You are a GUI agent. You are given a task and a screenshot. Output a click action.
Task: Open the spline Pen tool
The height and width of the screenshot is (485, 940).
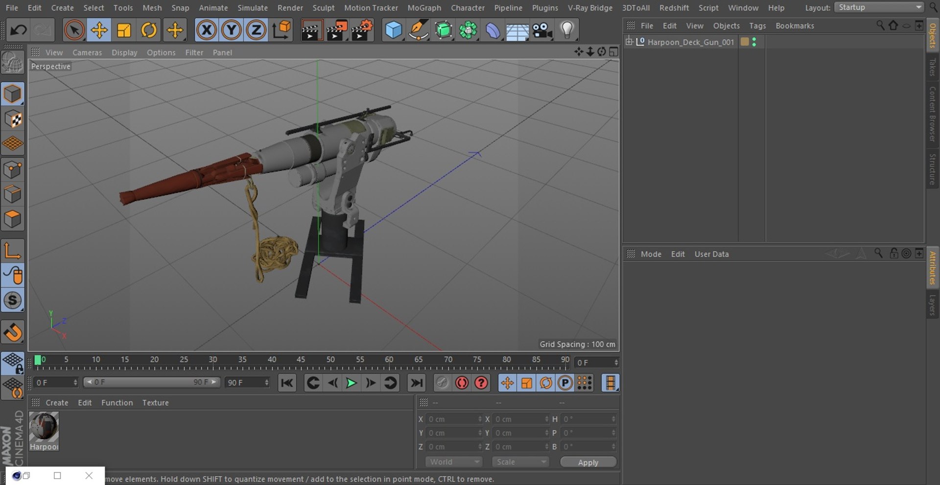(x=419, y=30)
